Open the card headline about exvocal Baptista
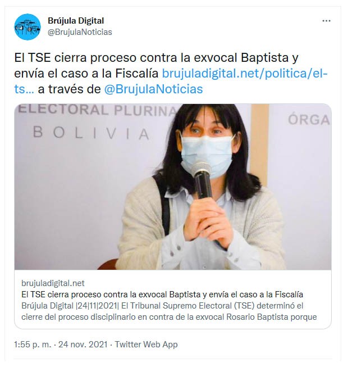The width and height of the screenshot is (348, 367). pyautogui.click(x=162, y=294)
